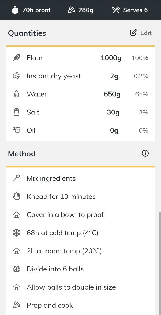Click the page scrollbar thumb
The height and width of the screenshot is (315, 161).
pyautogui.click(x=160, y=263)
